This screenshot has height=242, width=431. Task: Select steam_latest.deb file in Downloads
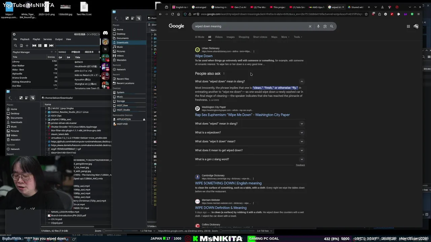pos(60,134)
